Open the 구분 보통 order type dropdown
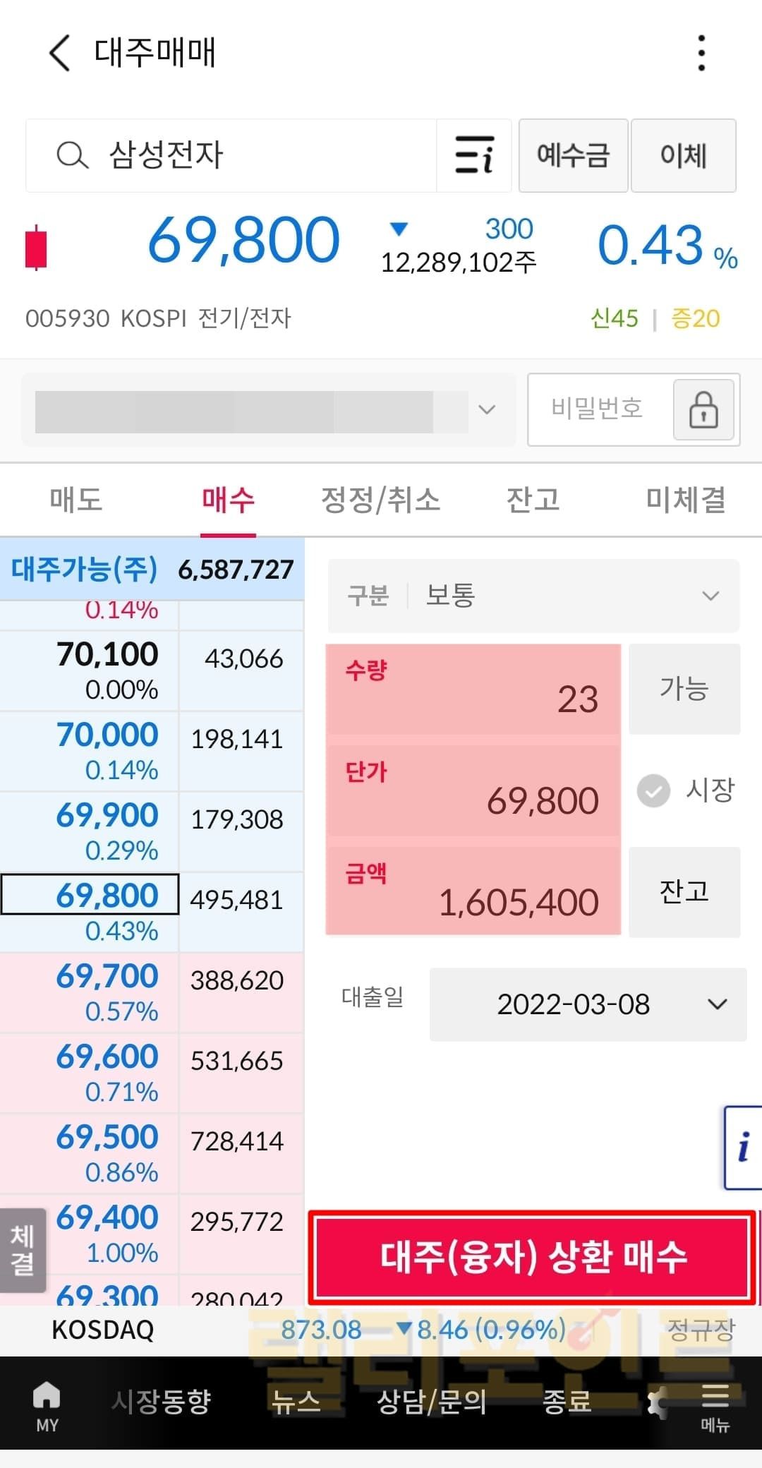 click(533, 596)
